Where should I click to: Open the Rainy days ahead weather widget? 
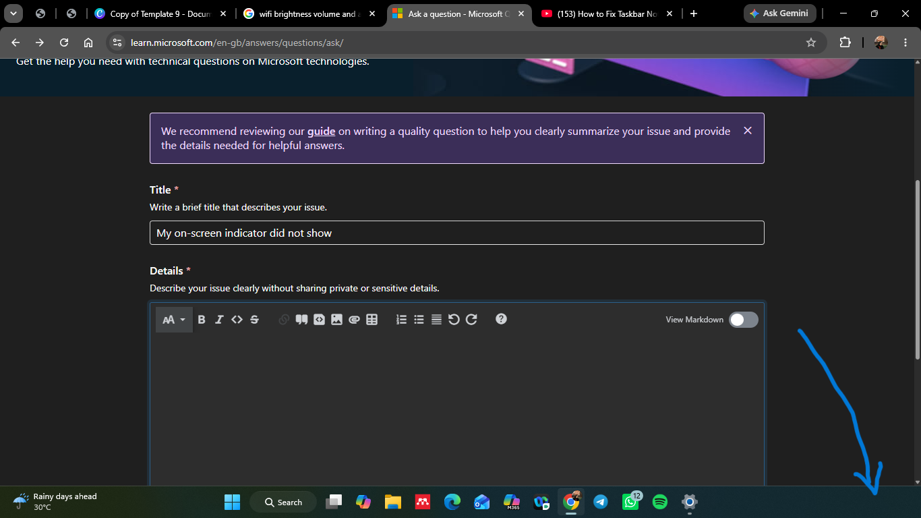point(55,502)
